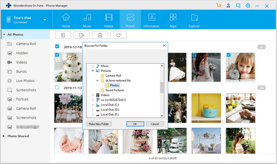Click the delete trash toolbar icon
This screenshot has height=164, width=277.
(x=100, y=35)
